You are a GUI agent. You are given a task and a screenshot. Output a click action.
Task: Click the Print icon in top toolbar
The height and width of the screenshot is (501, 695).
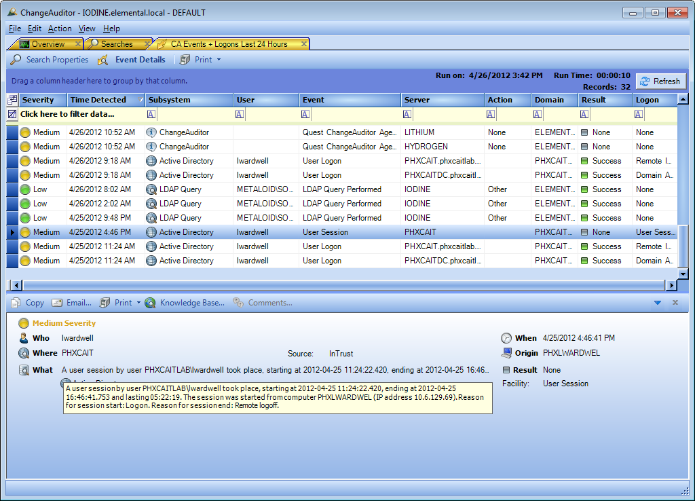185,60
